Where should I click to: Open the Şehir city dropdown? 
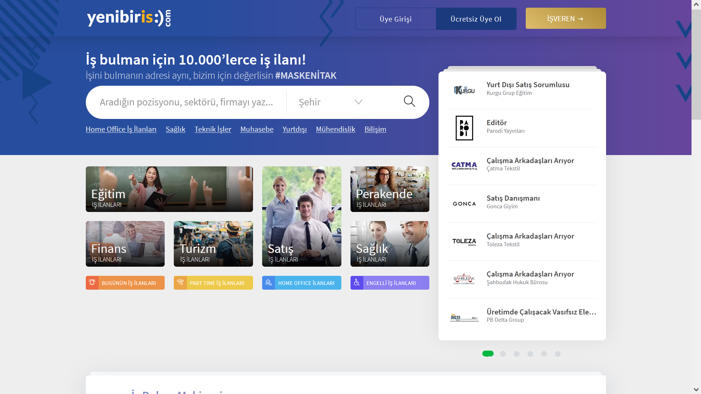pos(330,102)
